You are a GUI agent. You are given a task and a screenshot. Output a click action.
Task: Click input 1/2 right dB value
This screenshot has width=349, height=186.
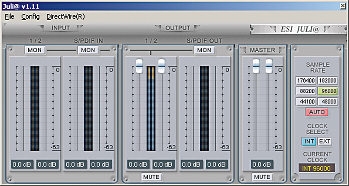pyautogui.click(x=47, y=165)
